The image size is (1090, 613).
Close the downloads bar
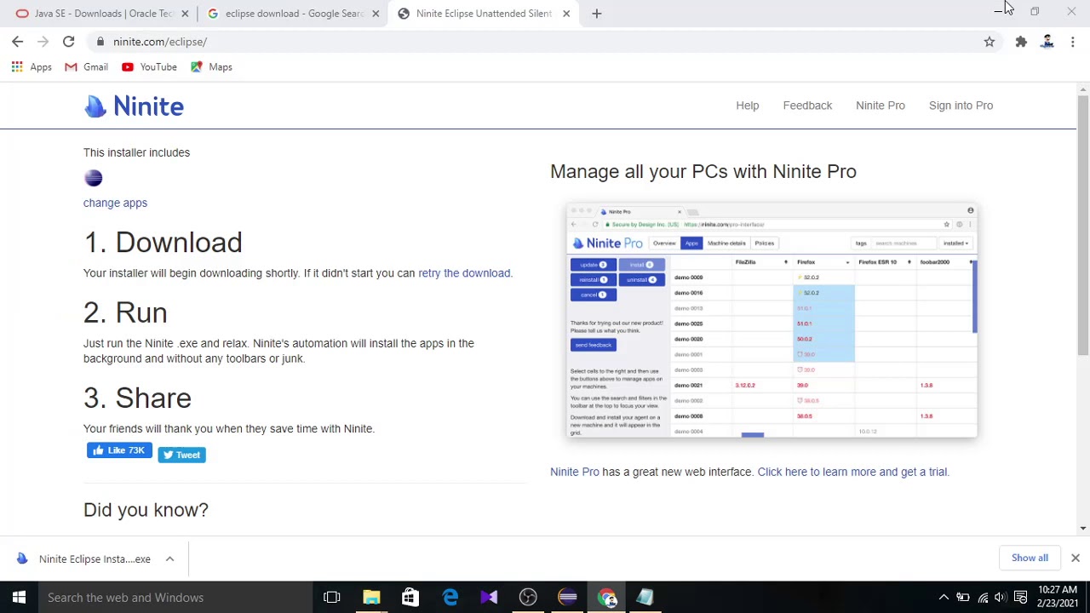point(1075,558)
